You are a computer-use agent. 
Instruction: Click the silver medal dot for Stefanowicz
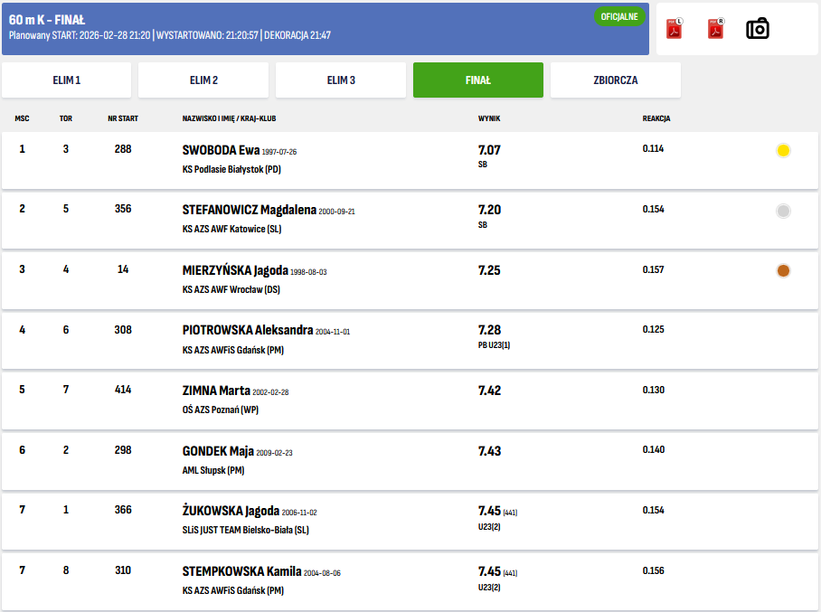coord(783,211)
